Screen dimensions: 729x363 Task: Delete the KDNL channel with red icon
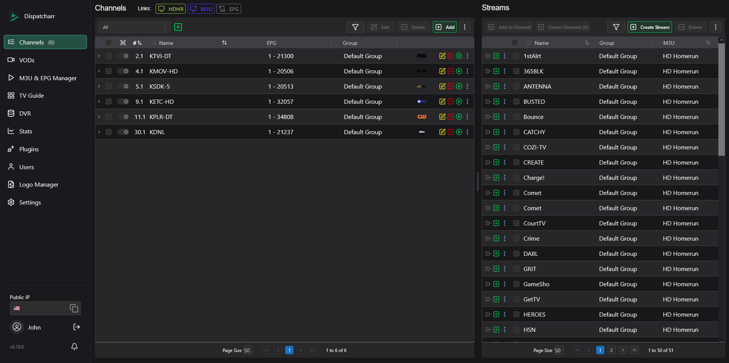point(451,132)
